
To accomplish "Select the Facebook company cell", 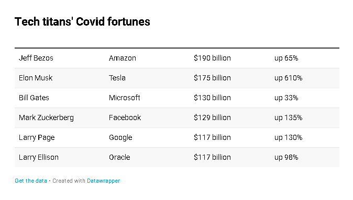I will pyautogui.click(x=125, y=117).
